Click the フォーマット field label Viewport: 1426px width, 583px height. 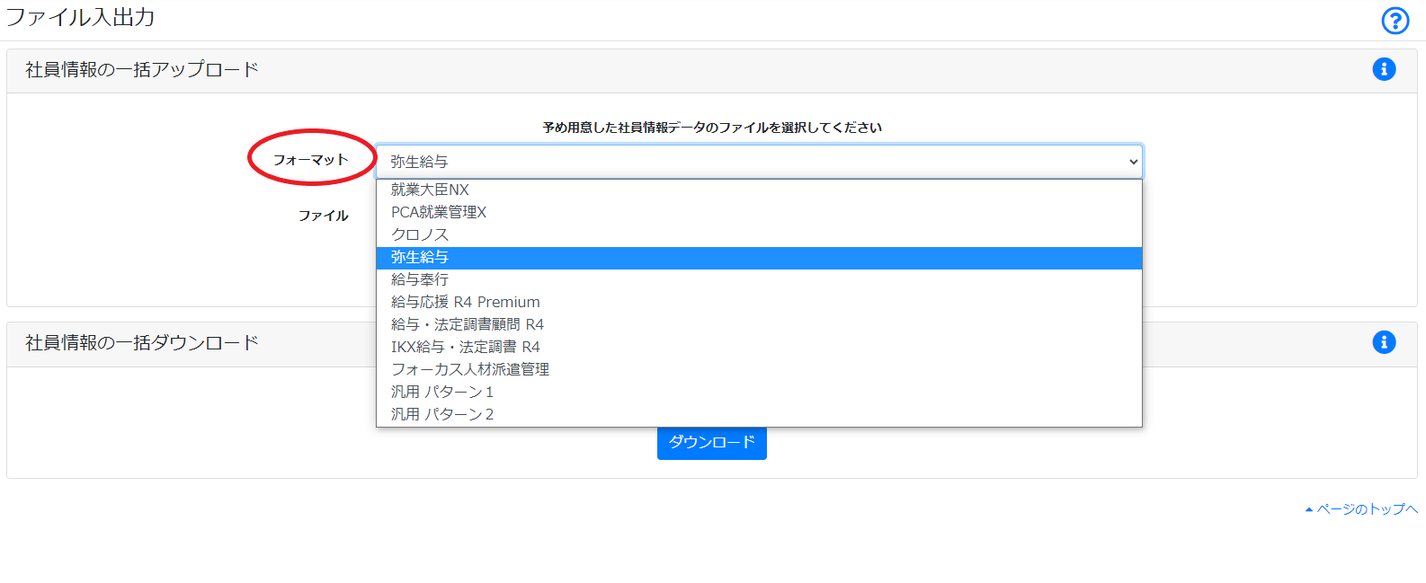310,160
